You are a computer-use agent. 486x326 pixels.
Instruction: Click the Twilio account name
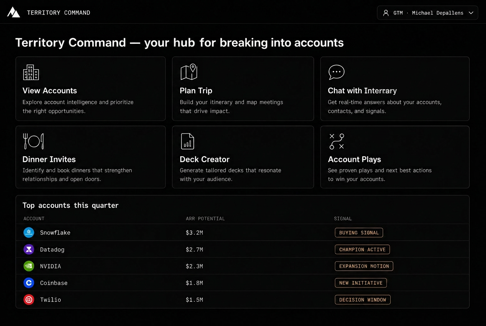coord(50,299)
